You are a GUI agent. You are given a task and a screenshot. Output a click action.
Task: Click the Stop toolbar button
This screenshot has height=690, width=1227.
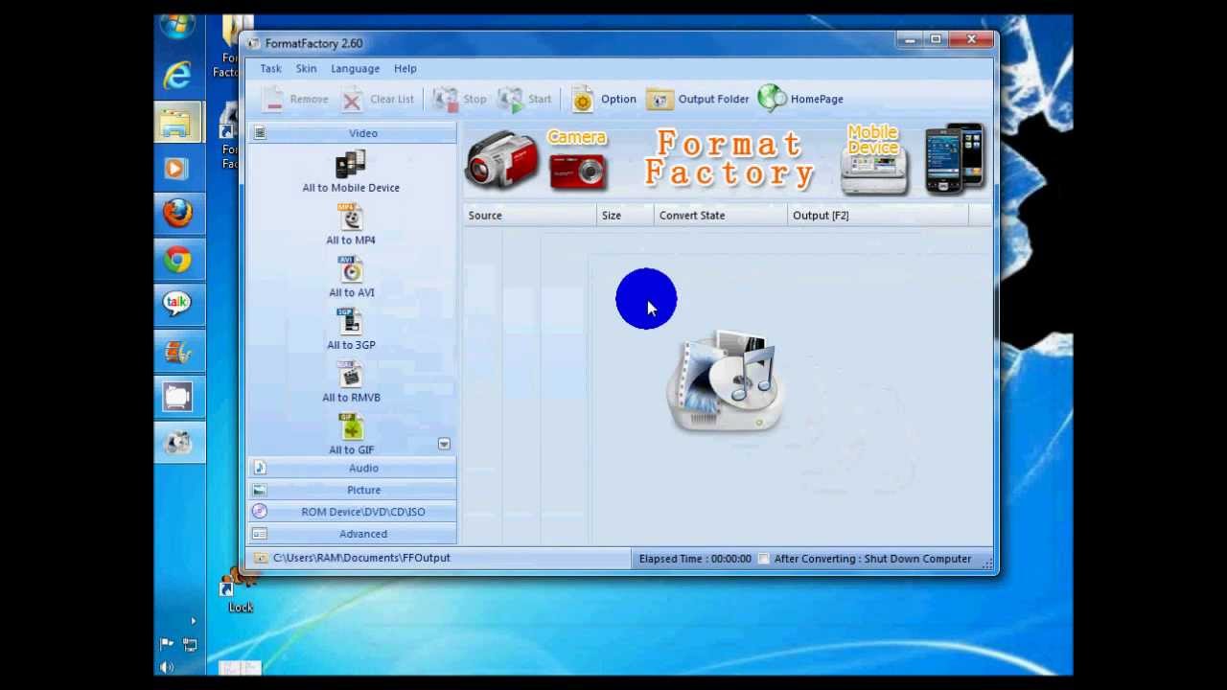(460, 99)
